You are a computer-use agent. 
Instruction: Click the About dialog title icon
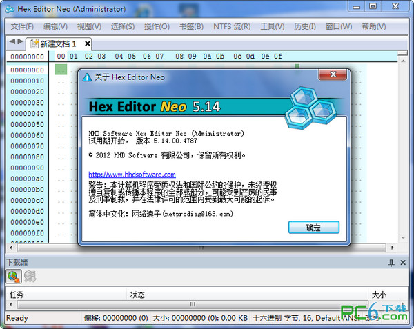(x=88, y=77)
